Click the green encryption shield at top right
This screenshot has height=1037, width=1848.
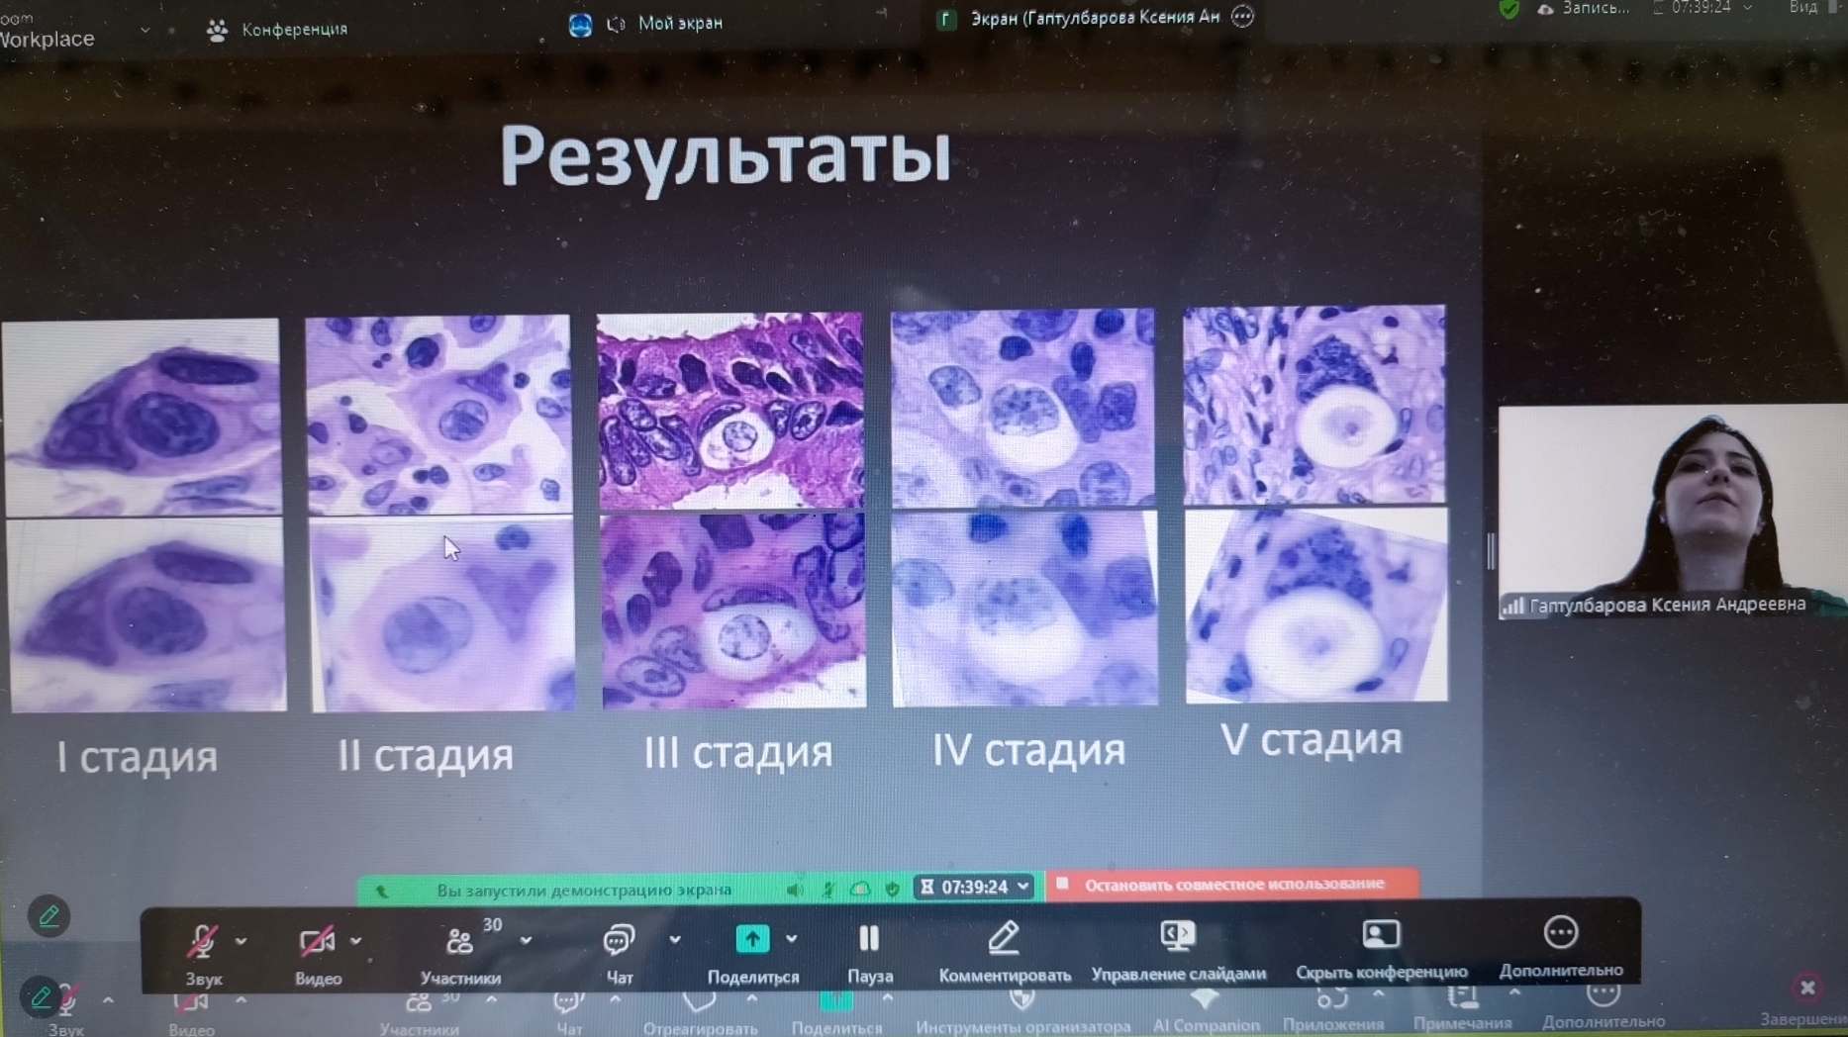[x=1508, y=9]
